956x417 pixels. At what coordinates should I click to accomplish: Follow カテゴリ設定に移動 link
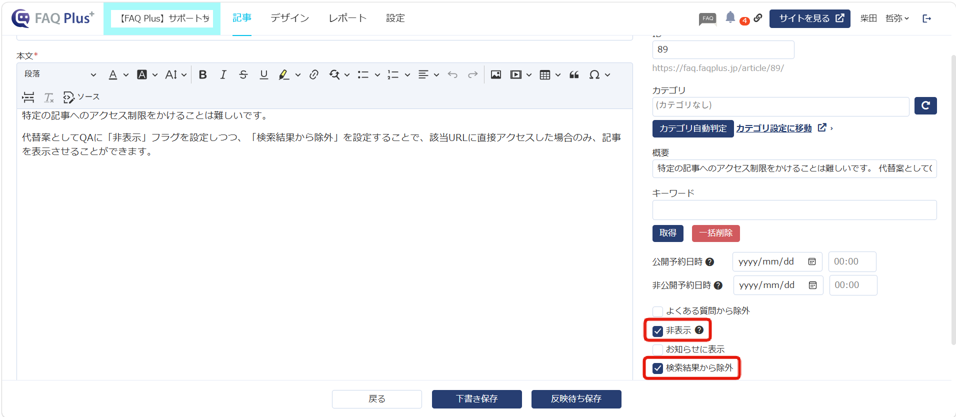(x=774, y=128)
